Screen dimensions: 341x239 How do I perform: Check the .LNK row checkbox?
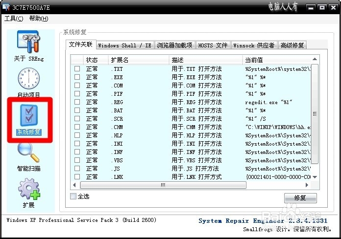tap(77, 177)
